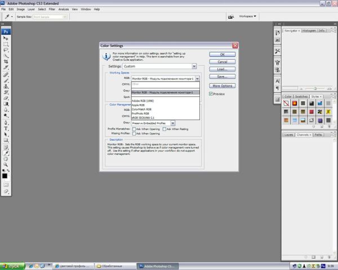
Task: Open the Settings Custom dropdown
Action: click(x=159, y=66)
